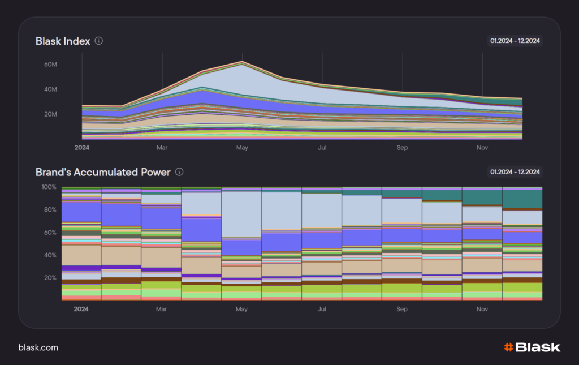Viewport: 579px width, 365px height.
Task: Click the 20% axis label
Action: click(50, 278)
